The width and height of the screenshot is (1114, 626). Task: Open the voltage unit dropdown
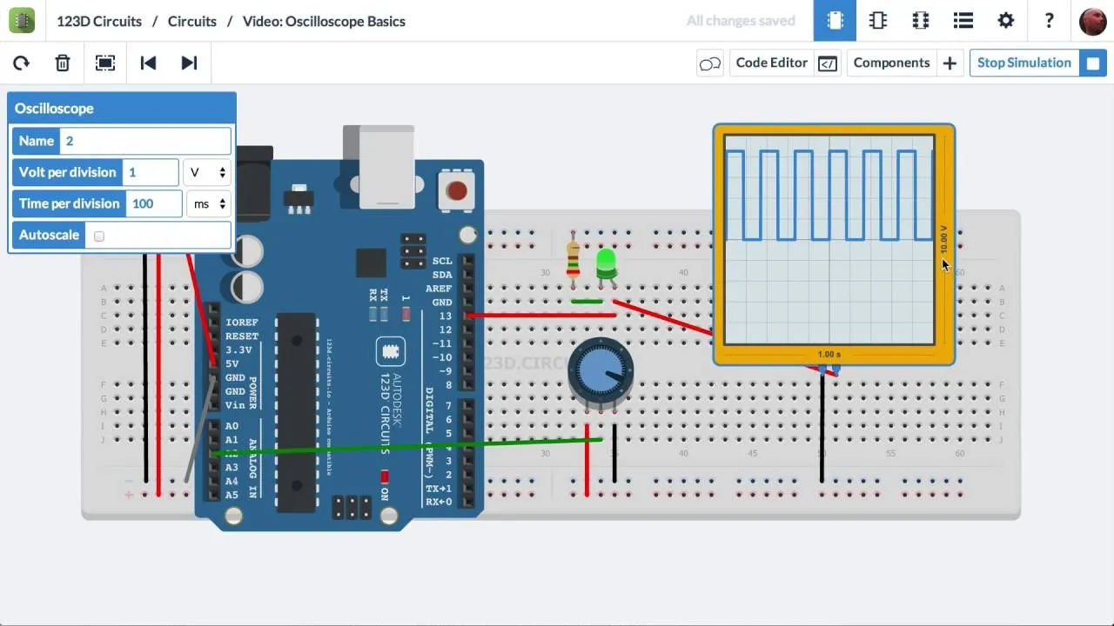pyautogui.click(x=206, y=172)
